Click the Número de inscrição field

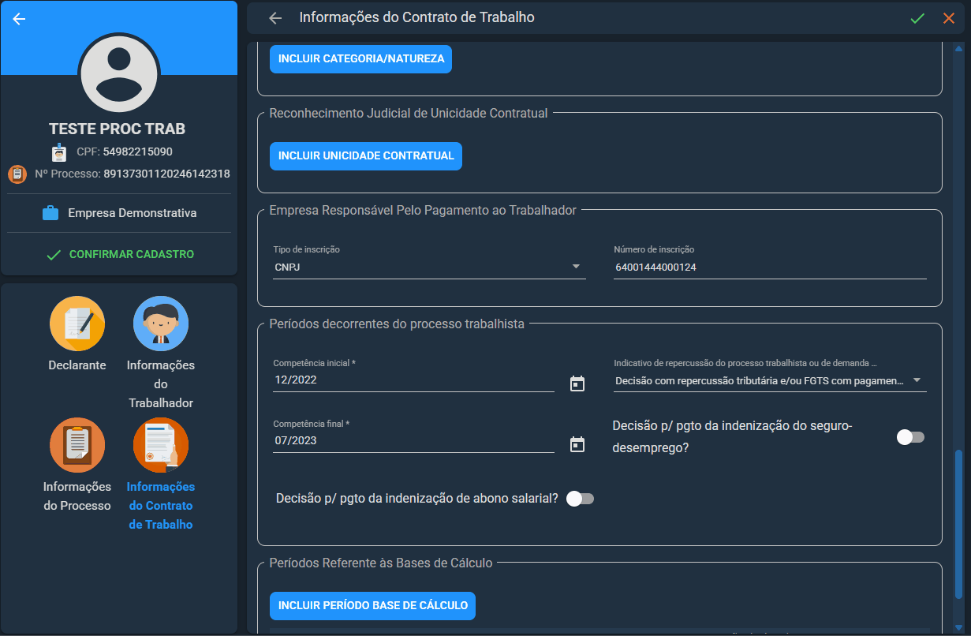[770, 267]
